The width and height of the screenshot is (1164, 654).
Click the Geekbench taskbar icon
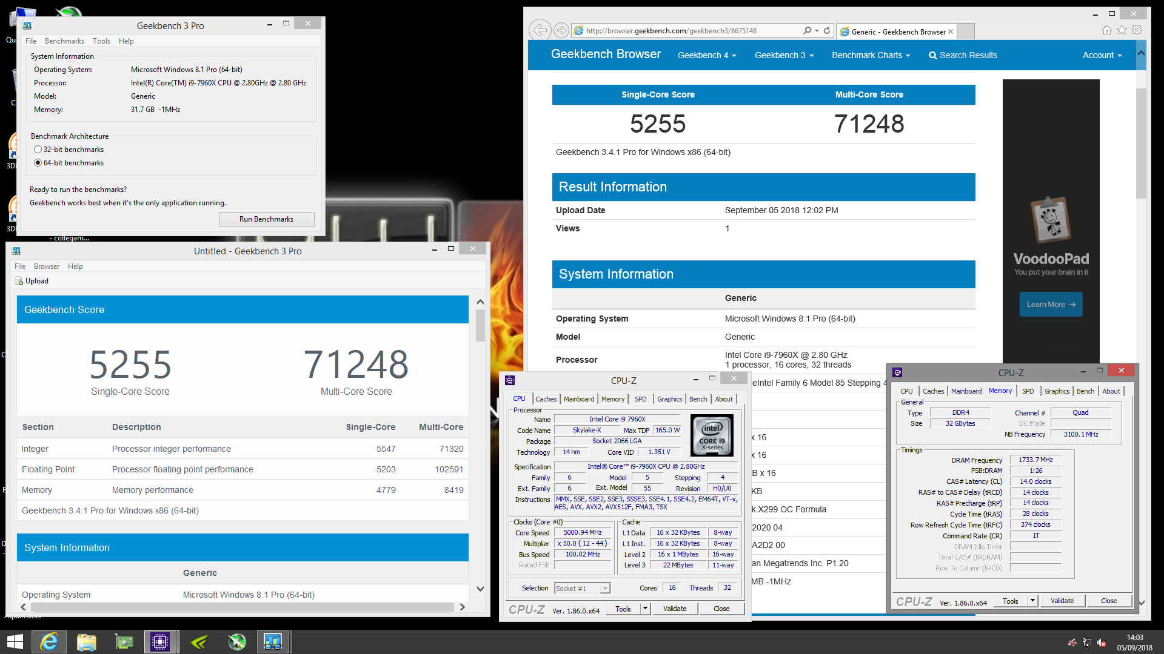[273, 642]
